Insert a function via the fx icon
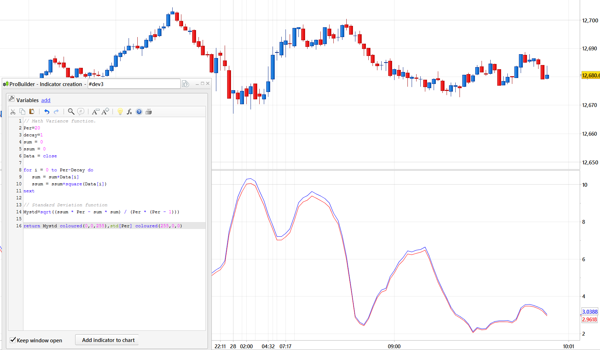 [x=129, y=112]
